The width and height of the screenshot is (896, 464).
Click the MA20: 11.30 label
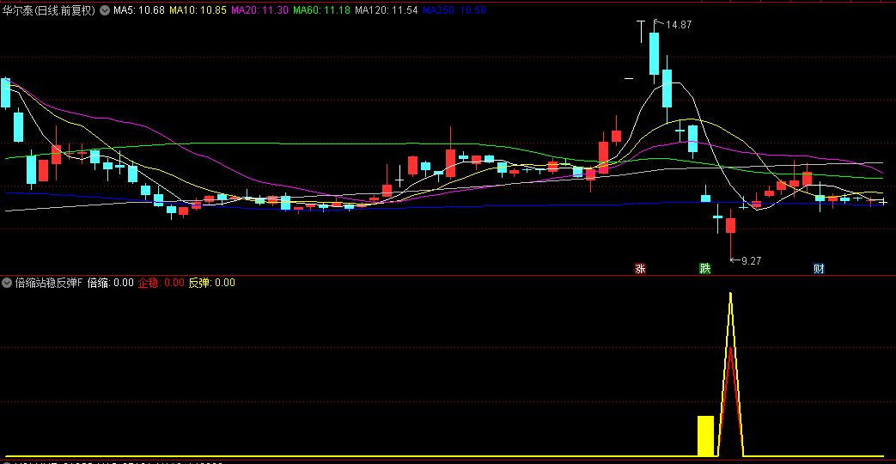click(259, 9)
